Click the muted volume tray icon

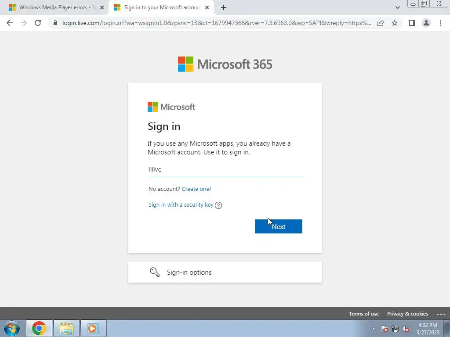[406, 329]
